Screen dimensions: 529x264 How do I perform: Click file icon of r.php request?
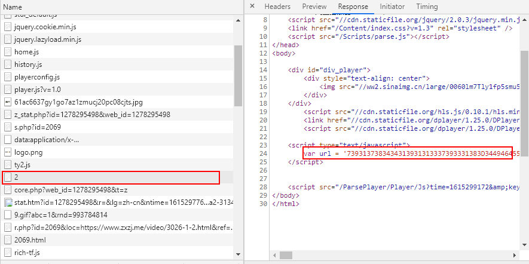pyautogui.click(x=8, y=228)
